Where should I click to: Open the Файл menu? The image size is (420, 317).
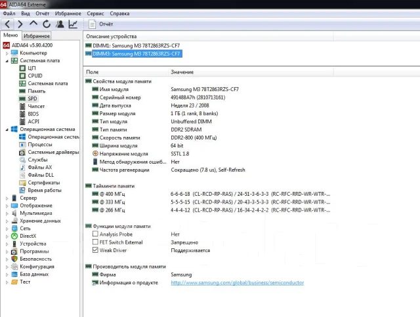tap(9, 13)
